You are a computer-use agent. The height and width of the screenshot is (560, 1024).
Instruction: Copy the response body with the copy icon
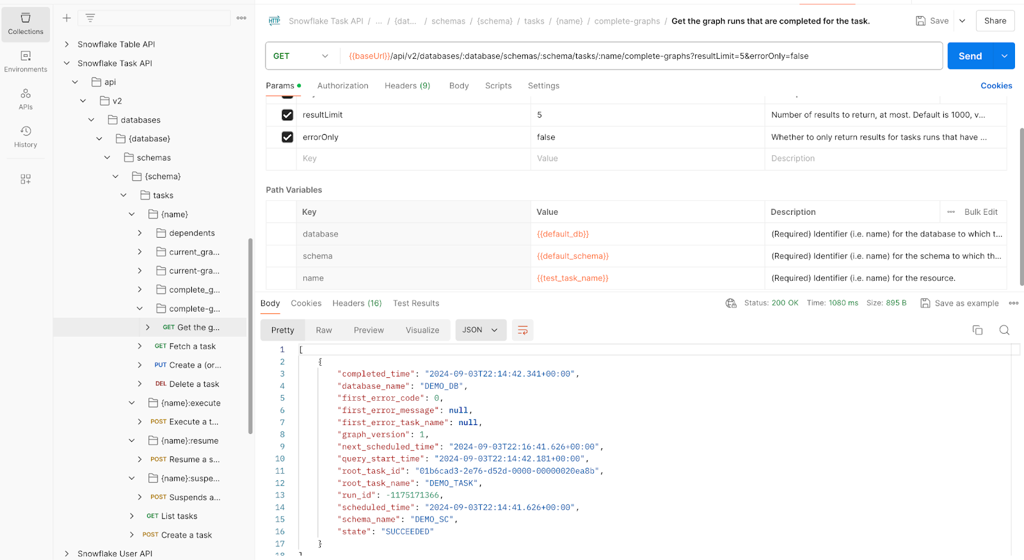(x=977, y=330)
